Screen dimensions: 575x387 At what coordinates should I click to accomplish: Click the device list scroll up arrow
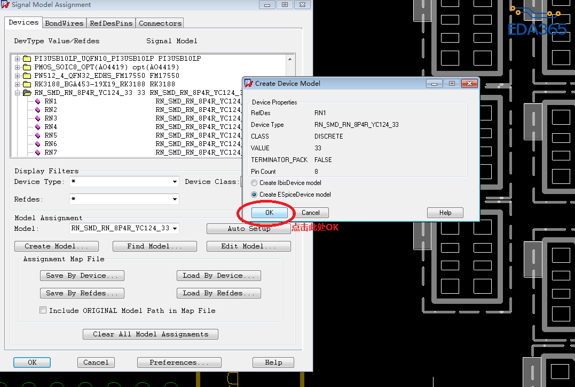click(x=290, y=59)
